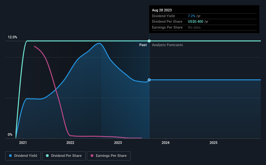
Task: Select the teal data point marker on the Dividend Per Share line
Action: 149,41
